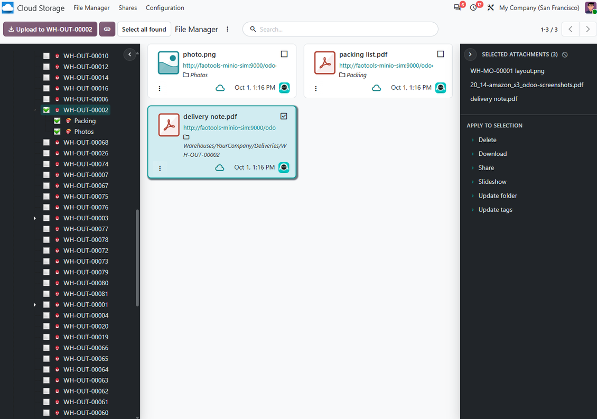This screenshot has width=597, height=419.
Task: Click cloud icon on photo.png card
Action: (220, 88)
